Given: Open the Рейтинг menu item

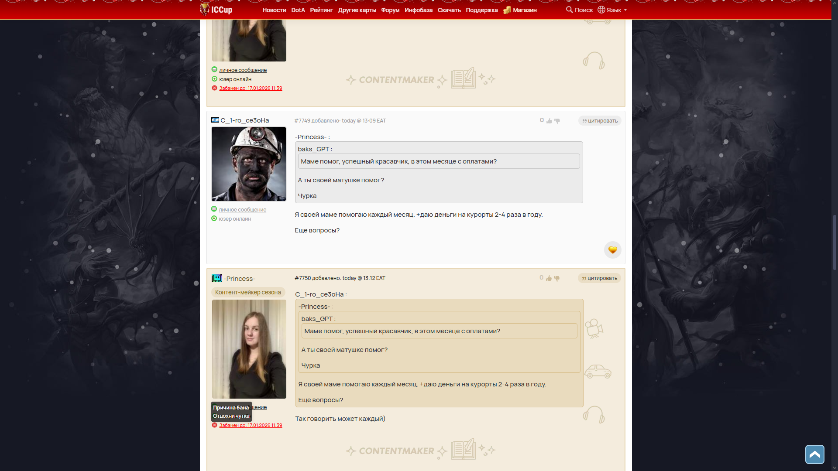Looking at the screenshot, I should point(321,10).
